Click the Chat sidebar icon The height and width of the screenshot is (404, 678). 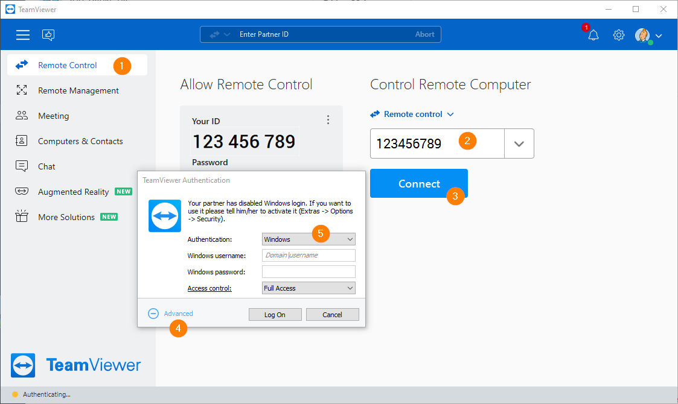[22, 166]
